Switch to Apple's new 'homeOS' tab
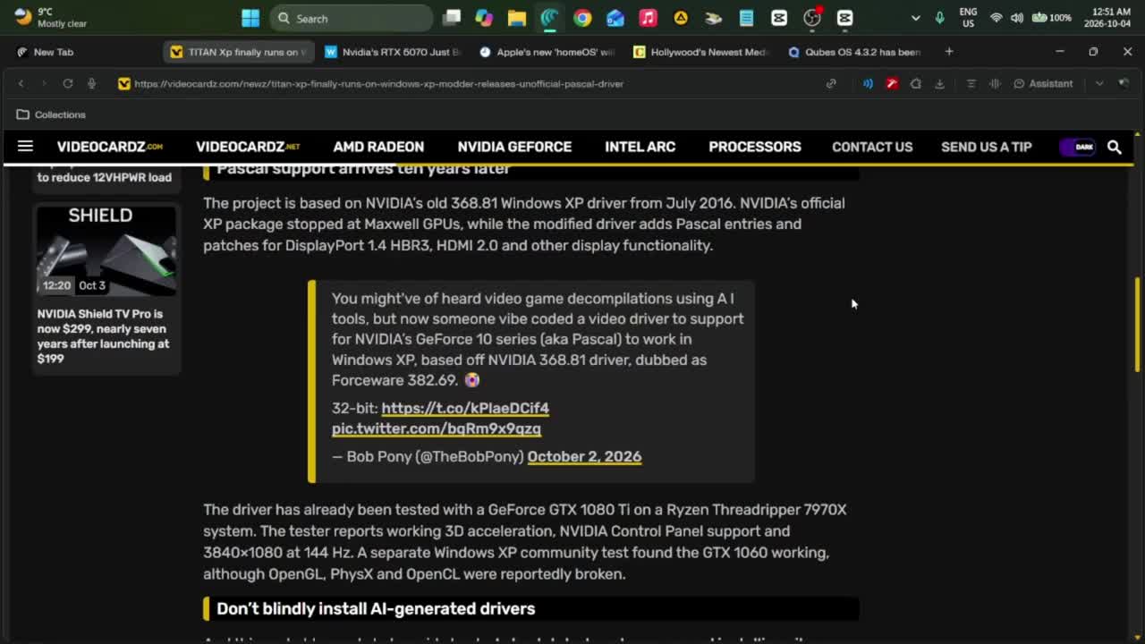Screen dimensions: 1145x644 [547, 52]
